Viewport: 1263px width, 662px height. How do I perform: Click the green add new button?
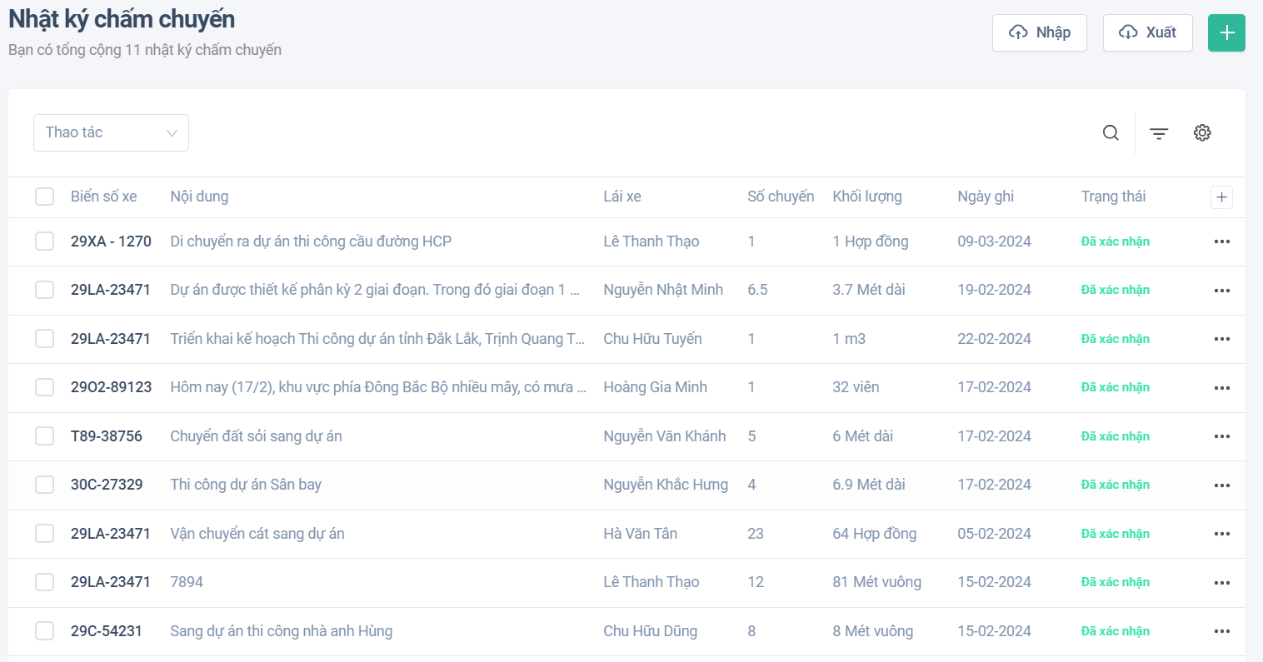[x=1226, y=33]
